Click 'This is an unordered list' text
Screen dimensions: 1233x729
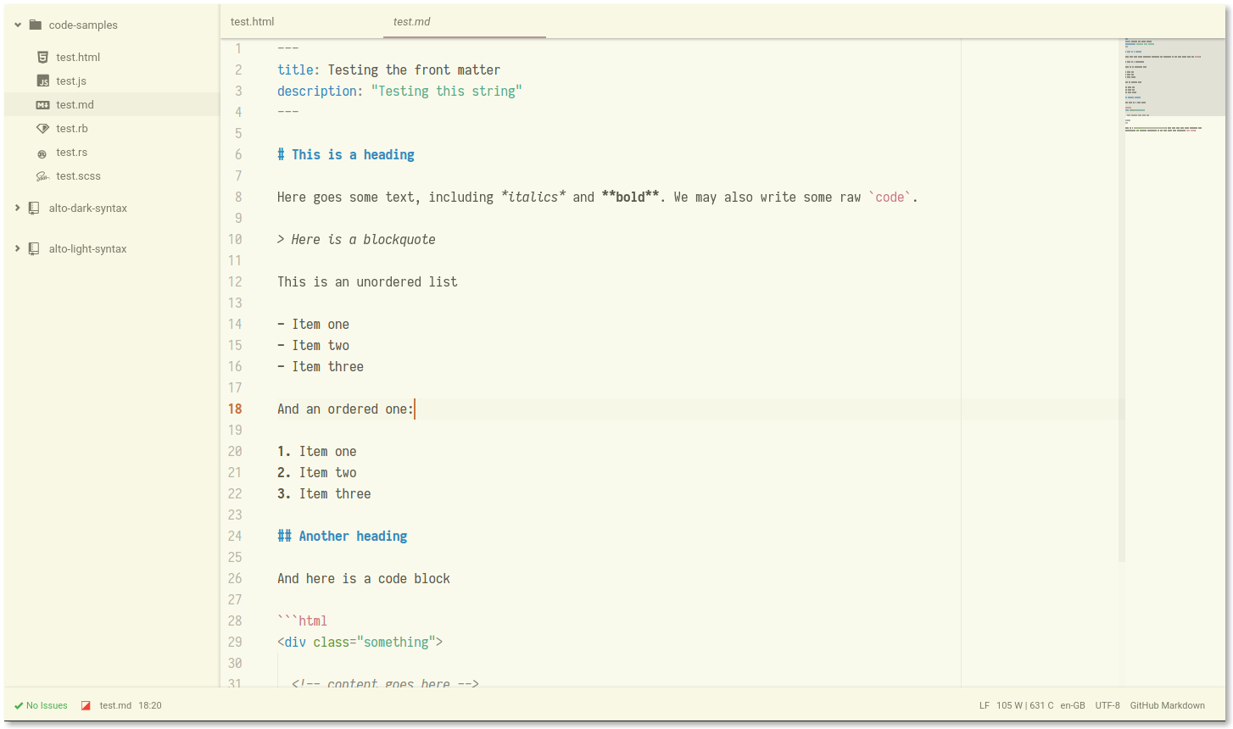(367, 281)
